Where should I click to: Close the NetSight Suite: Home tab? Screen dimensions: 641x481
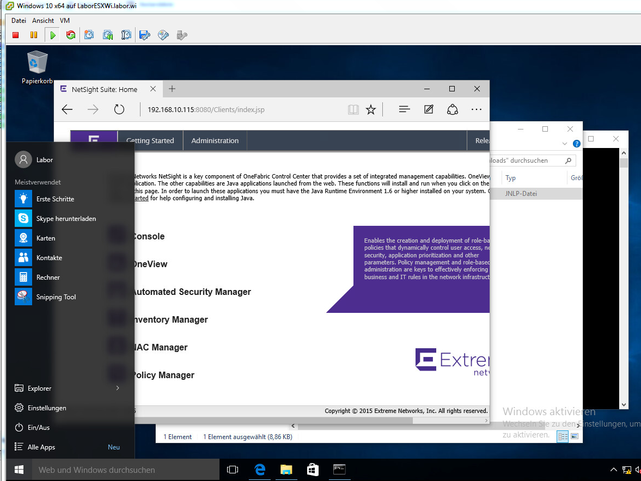(153, 89)
